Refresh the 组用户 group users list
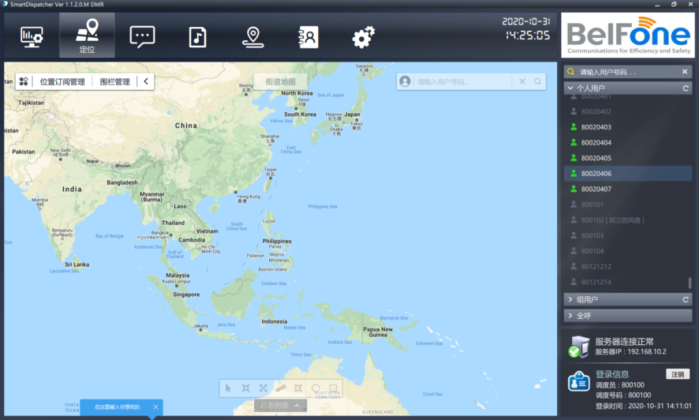 click(685, 300)
